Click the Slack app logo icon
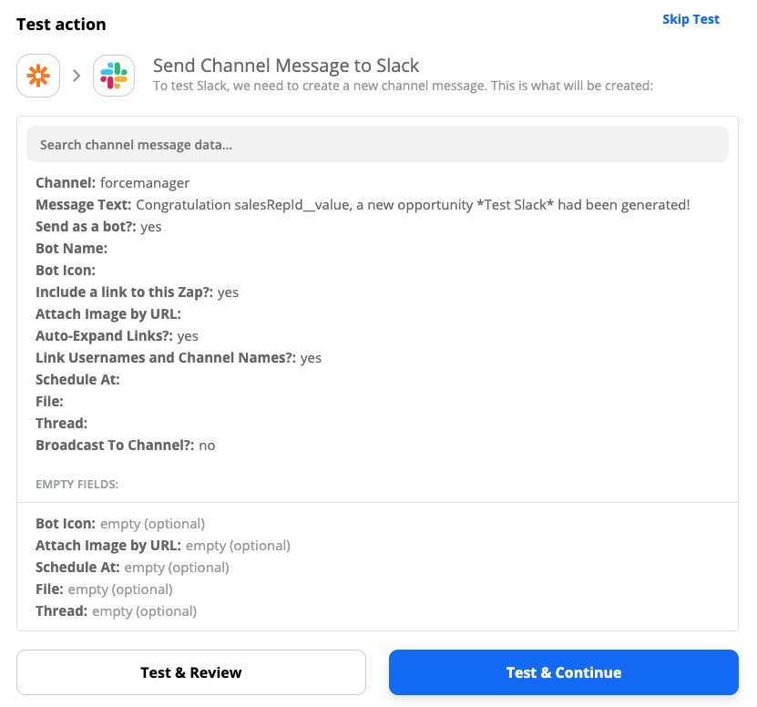 click(114, 76)
